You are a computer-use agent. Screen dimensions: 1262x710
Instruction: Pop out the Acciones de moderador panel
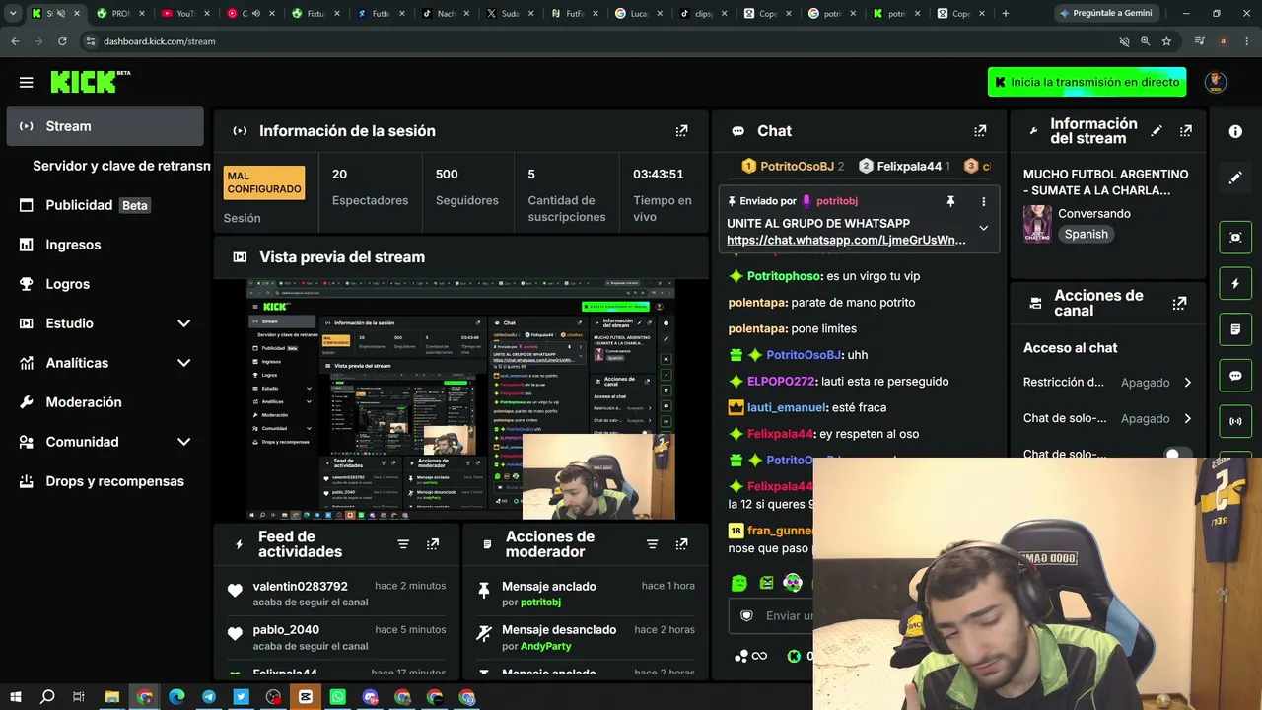click(681, 544)
